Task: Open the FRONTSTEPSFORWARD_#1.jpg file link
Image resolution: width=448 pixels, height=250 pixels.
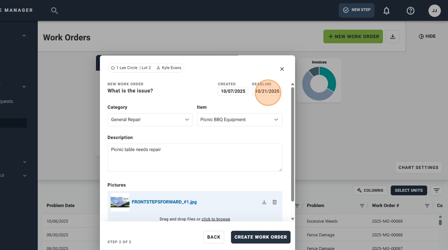Action: (x=164, y=202)
